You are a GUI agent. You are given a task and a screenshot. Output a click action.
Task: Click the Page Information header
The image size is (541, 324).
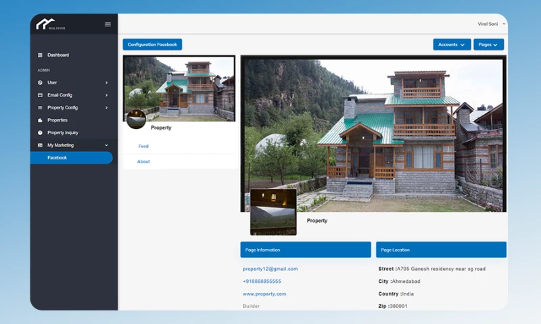[306, 250]
